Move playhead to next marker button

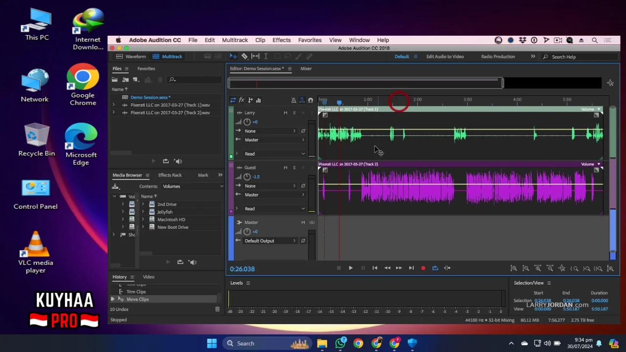tap(411, 268)
